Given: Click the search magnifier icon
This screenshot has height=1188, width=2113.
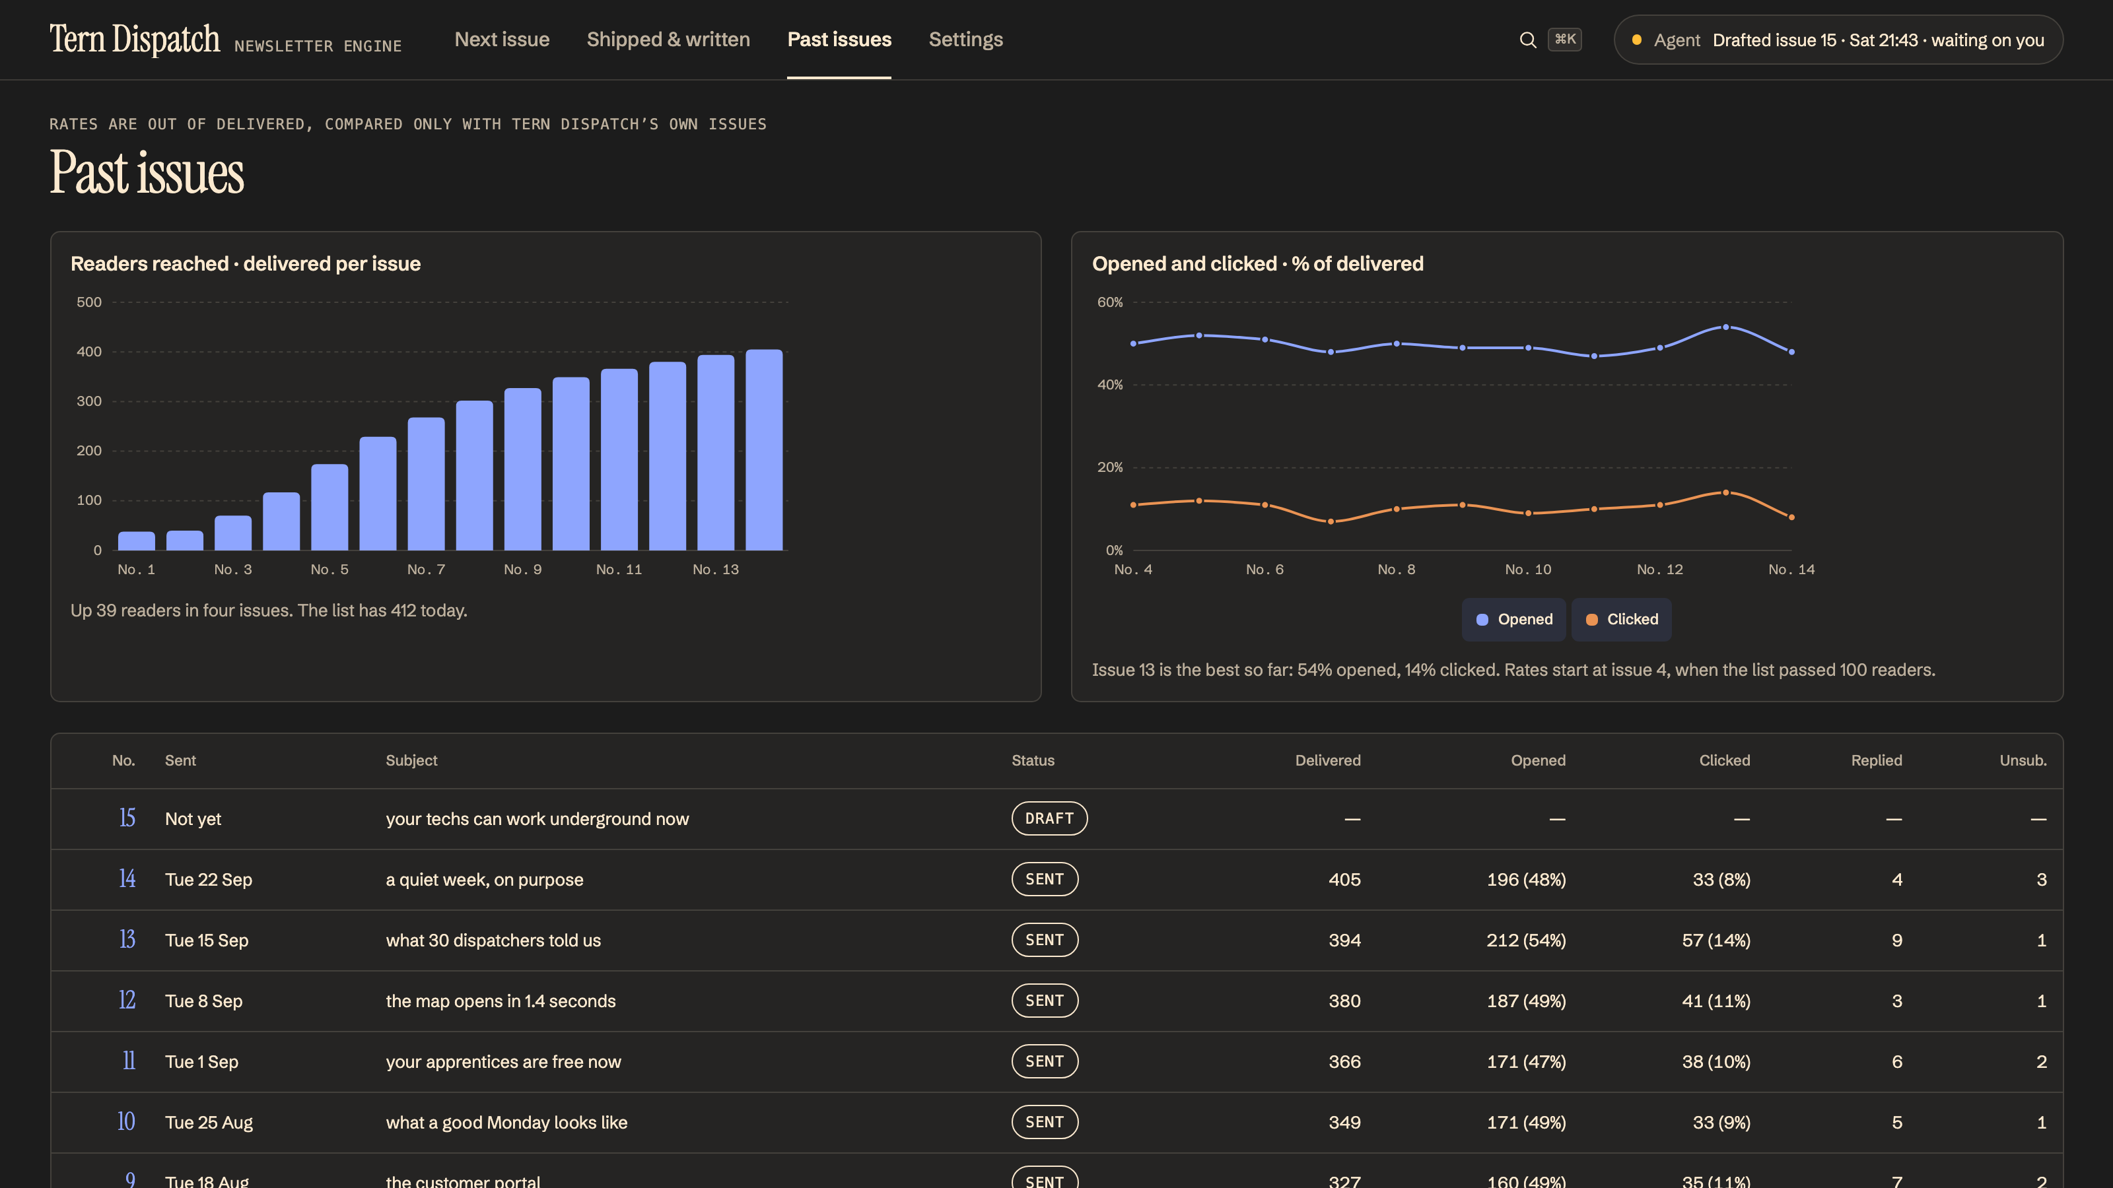Looking at the screenshot, I should click(x=1527, y=40).
